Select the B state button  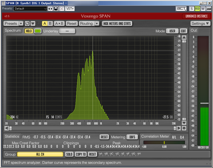click(x=50, y=23)
